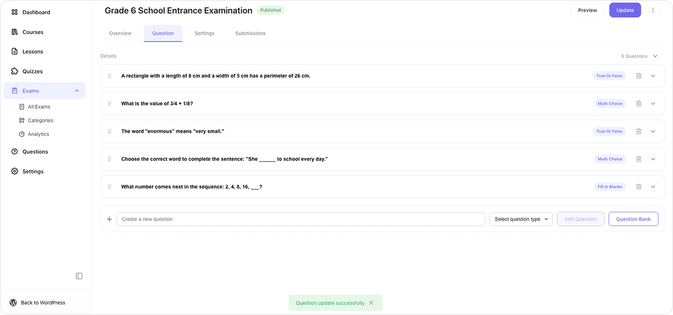Open the Select question type dropdown
The width and height of the screenshot is (673, 315).
[521, 219]
